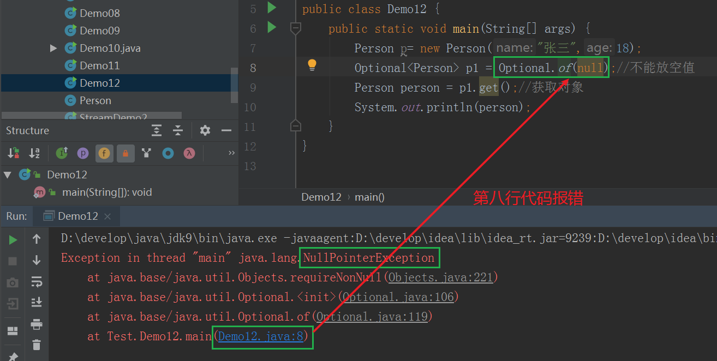The image size is (717, 361).
Task: Toggle the fields filter in Structure panel
Action: point(104,153)
